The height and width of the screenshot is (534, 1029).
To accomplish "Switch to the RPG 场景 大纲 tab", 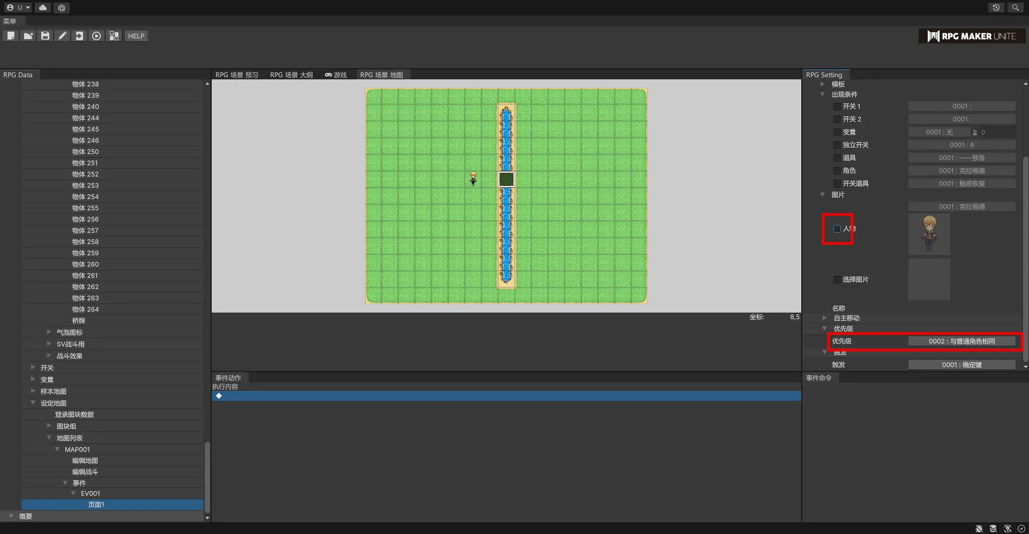I will click(x=291, y=75).
